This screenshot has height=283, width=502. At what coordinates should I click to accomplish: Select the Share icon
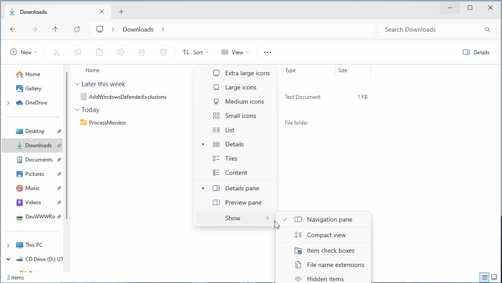[142, 52]
